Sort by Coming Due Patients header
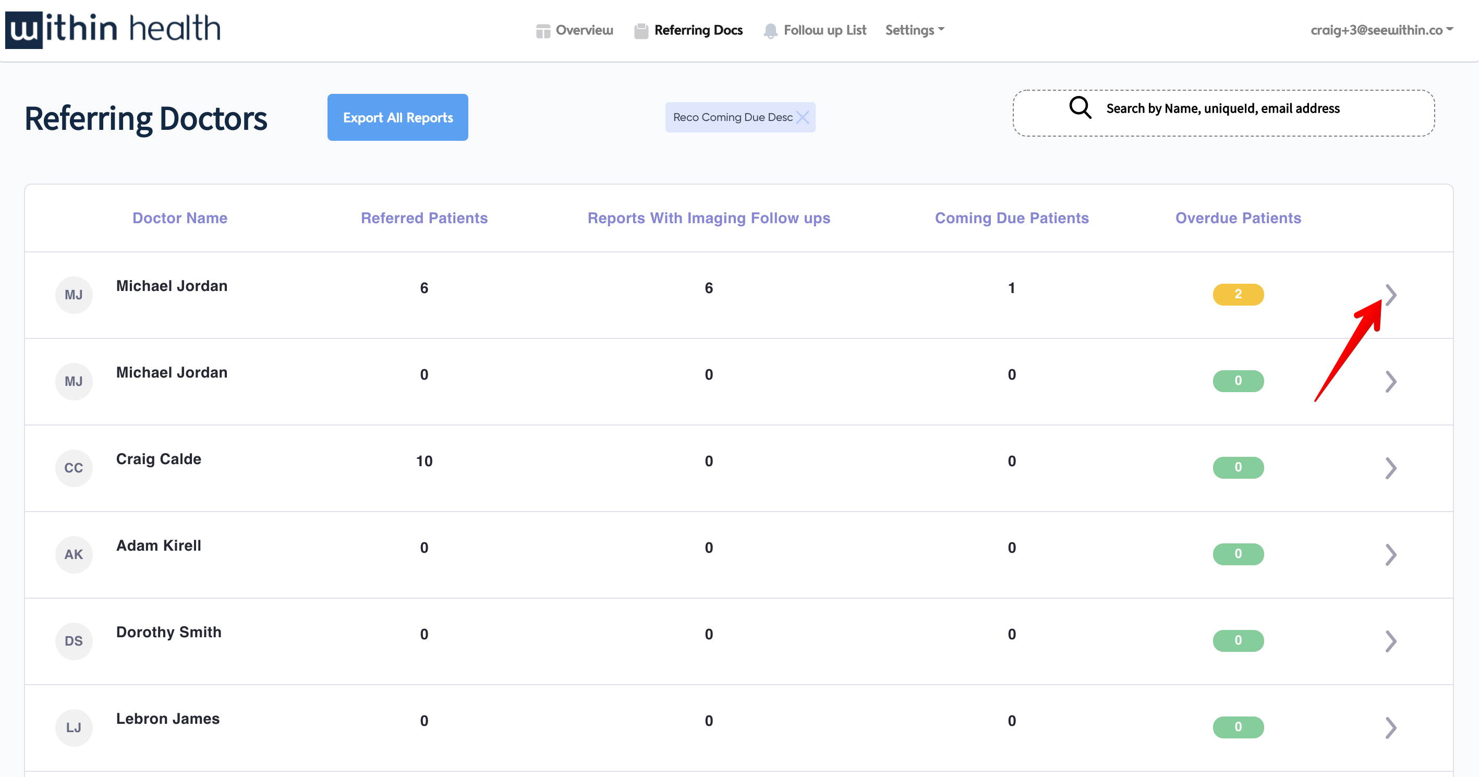1479x777 pixels. click(x=1012, y=218)
